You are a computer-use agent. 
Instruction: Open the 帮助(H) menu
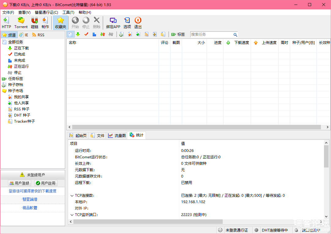pos(85,13)
